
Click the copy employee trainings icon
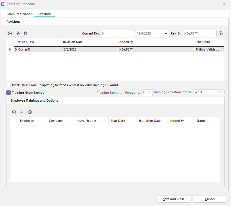30,112
